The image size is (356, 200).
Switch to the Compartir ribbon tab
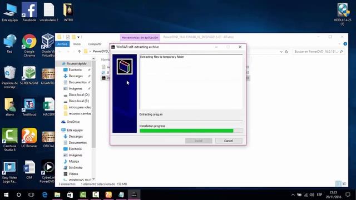point(95,44)
